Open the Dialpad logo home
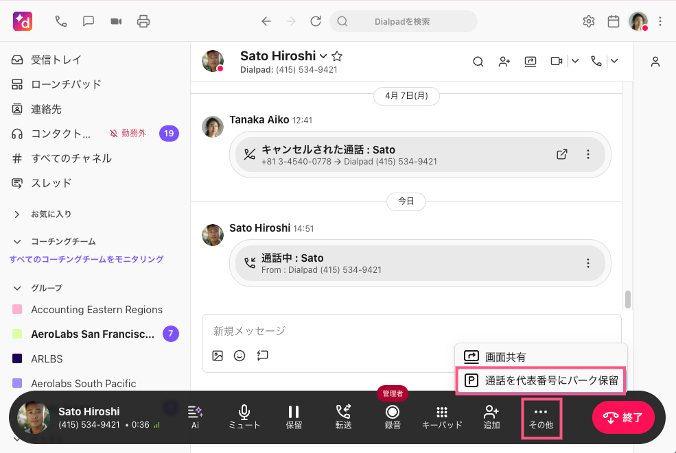Image resolution: width=676 pixels, height=453 pixels. point(23,21)
